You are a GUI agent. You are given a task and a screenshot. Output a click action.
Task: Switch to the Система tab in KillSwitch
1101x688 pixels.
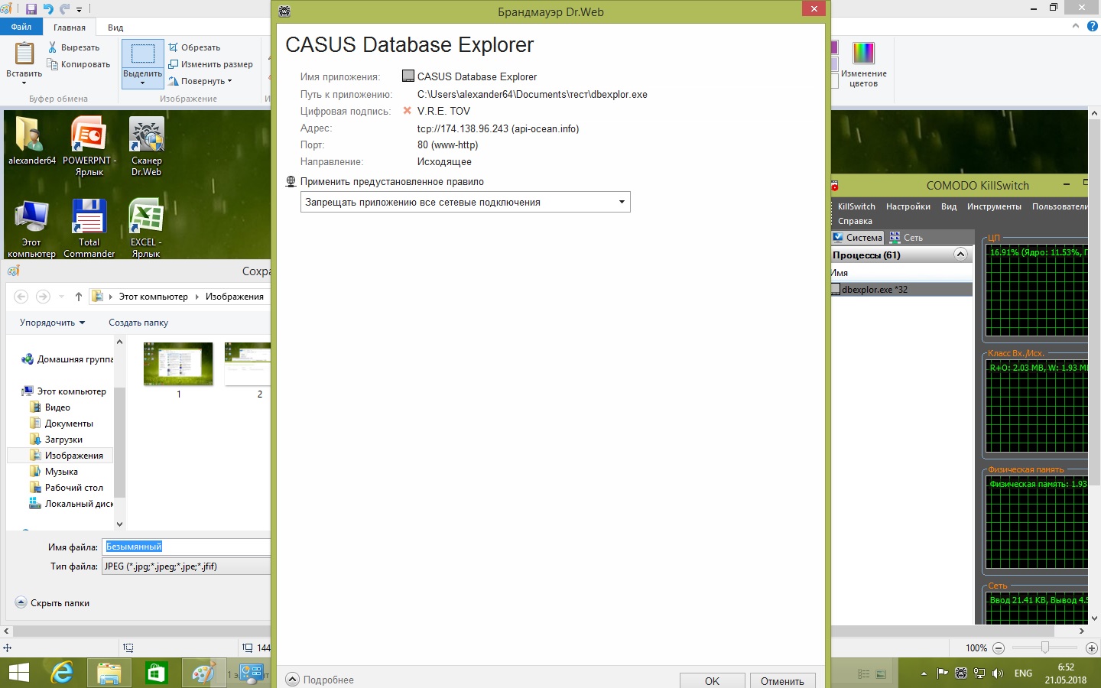coord(857,238)
